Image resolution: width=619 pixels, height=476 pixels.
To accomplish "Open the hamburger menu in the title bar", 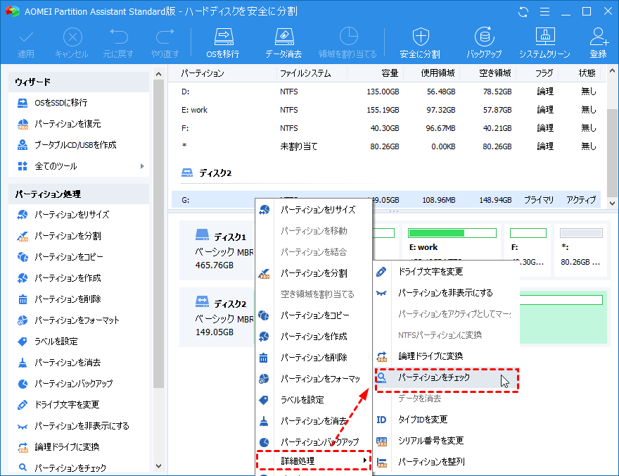I will point(544,12).
